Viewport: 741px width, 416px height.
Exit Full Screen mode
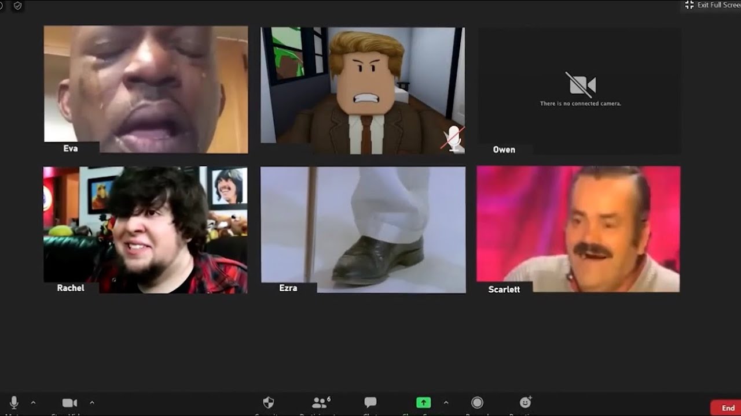point(713,5)
